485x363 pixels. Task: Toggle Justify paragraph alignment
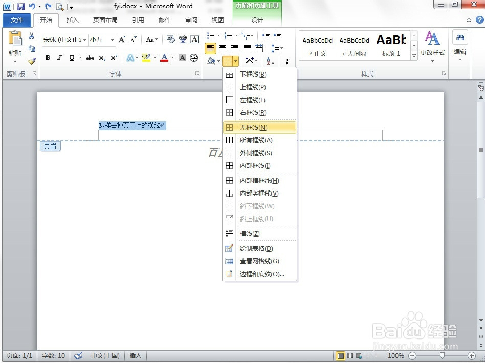pyautogui.click(x=247, y=48)
